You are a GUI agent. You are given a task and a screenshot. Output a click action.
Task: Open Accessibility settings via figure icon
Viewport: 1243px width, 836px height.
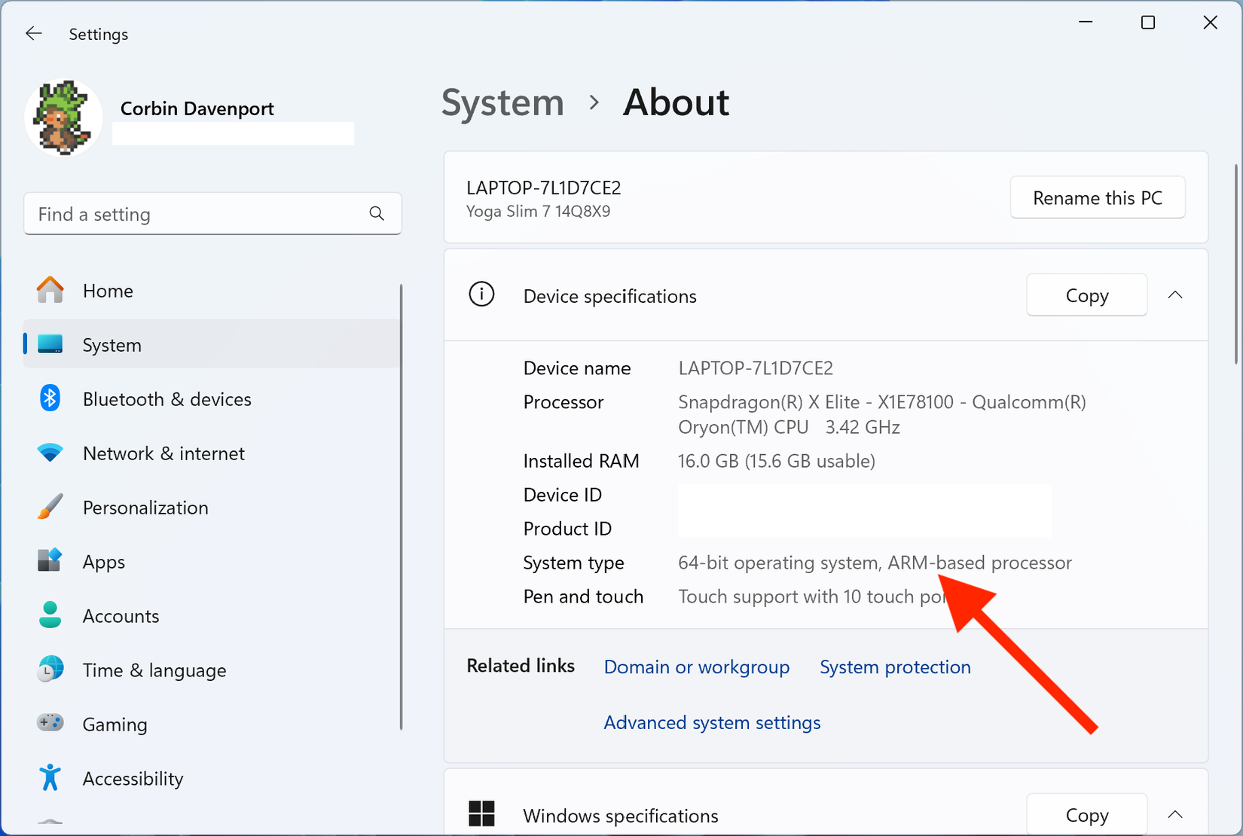coord(49,777)
